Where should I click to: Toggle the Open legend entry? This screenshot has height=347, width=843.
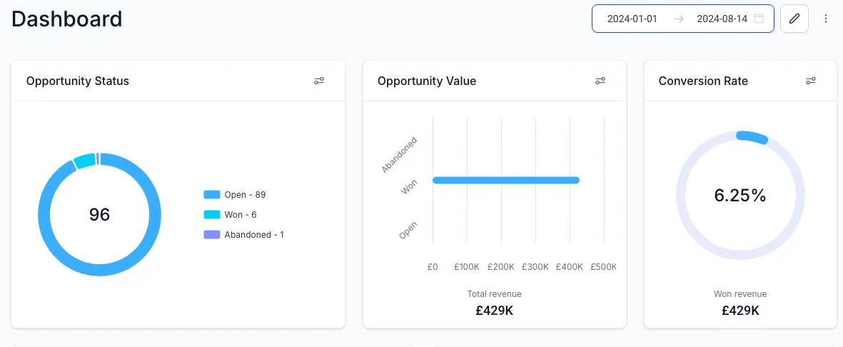coord(235,195)
